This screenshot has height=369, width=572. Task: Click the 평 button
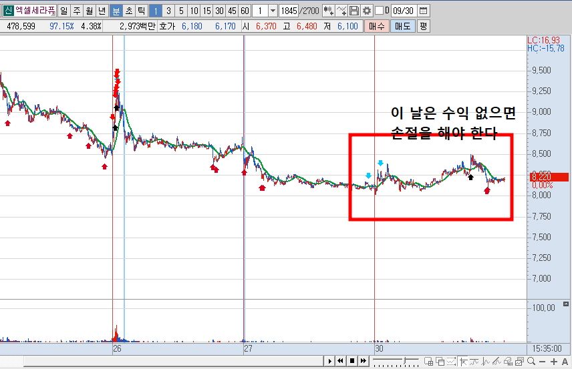(423, 26)
